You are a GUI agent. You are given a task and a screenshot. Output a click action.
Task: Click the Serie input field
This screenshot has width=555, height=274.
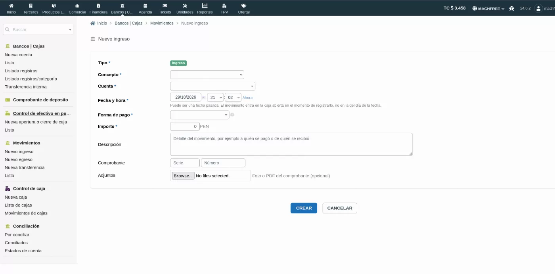185,163
